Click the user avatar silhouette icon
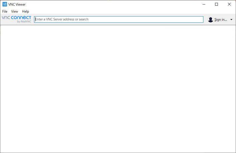This screenshot has width=236, height=153. [x=211, y=20]
